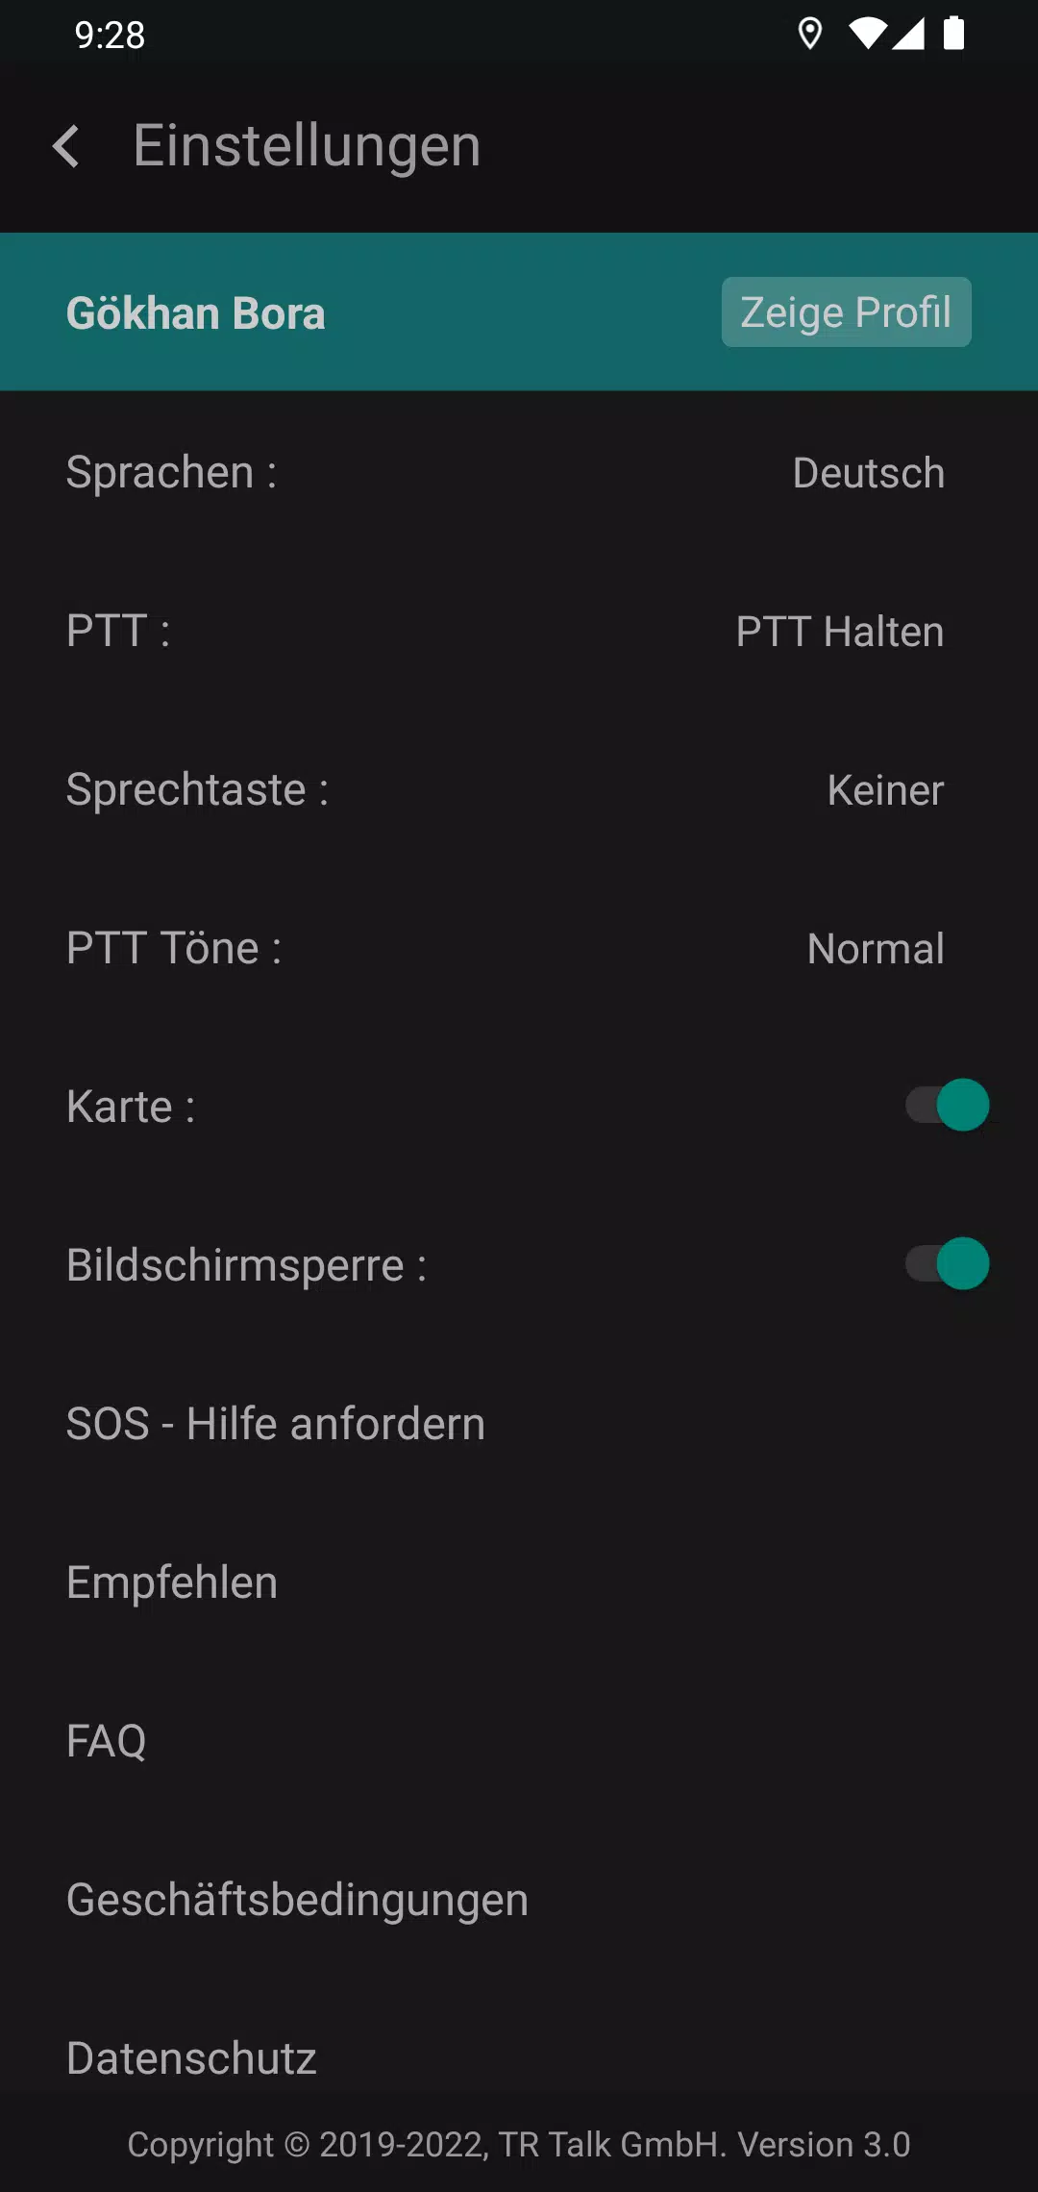
Task: Go back using the arrow icon
Action: click(65, 146)
